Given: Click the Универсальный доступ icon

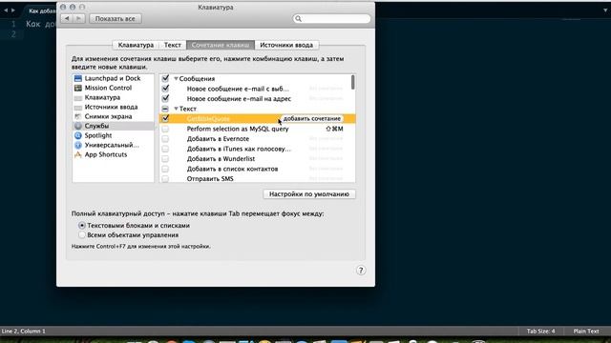Looking at the screenshot, I should (x=78, y=145).
